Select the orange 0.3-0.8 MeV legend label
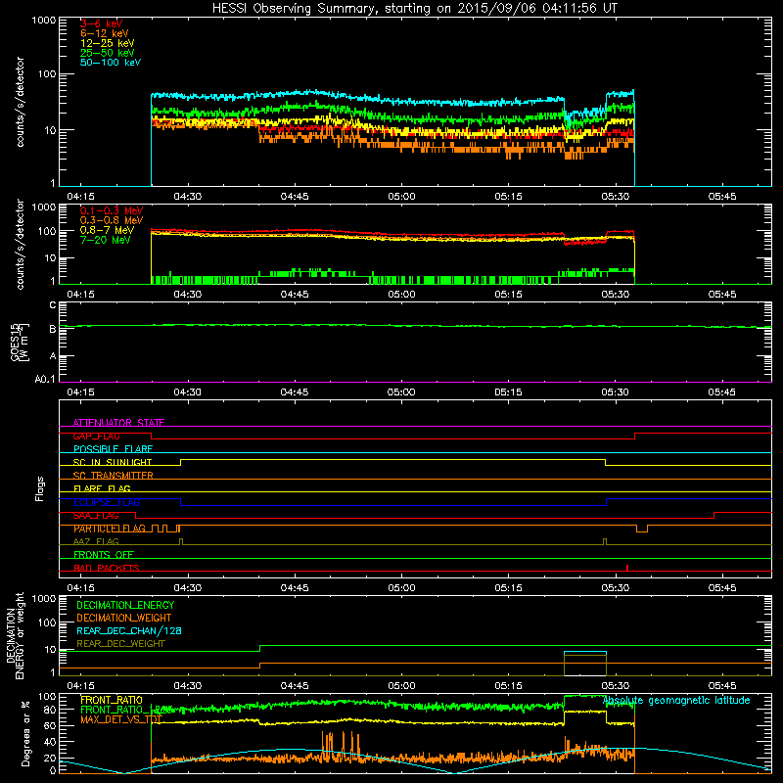The image size is (783, 783). [112, 220]
